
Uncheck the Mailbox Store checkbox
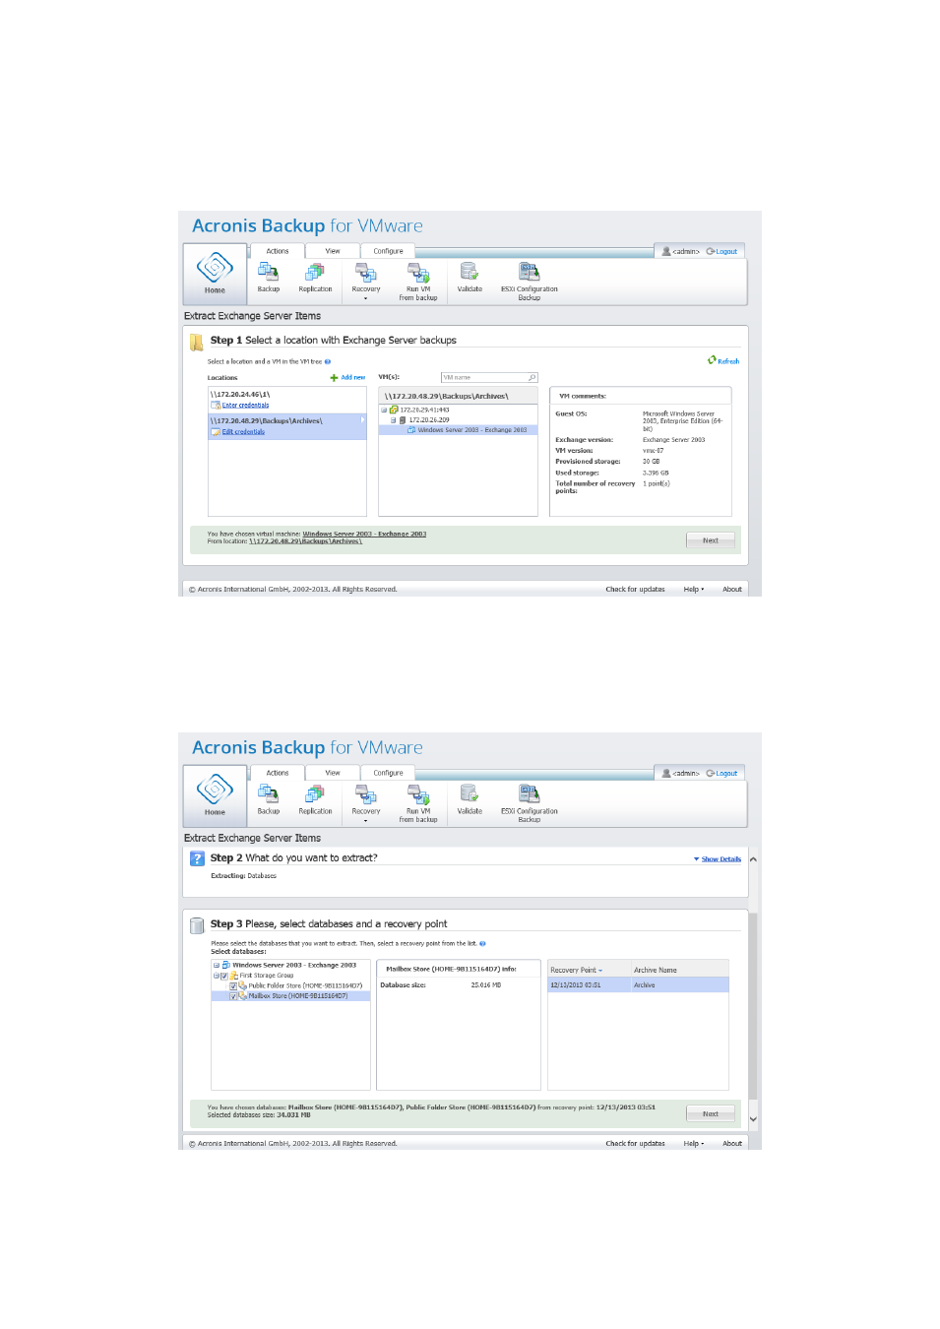[233, 996]
